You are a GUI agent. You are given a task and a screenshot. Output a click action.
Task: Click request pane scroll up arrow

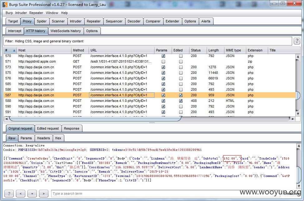(x=299, y=146)
